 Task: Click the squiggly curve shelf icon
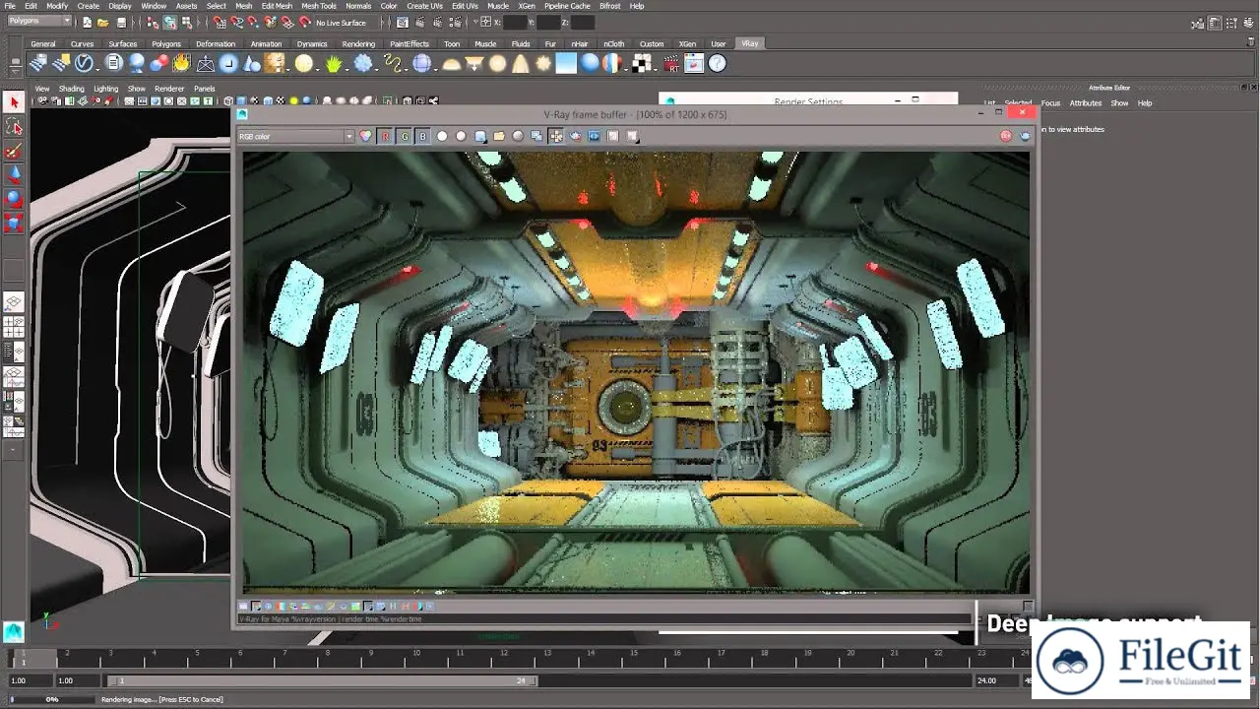tap(393, 63)
